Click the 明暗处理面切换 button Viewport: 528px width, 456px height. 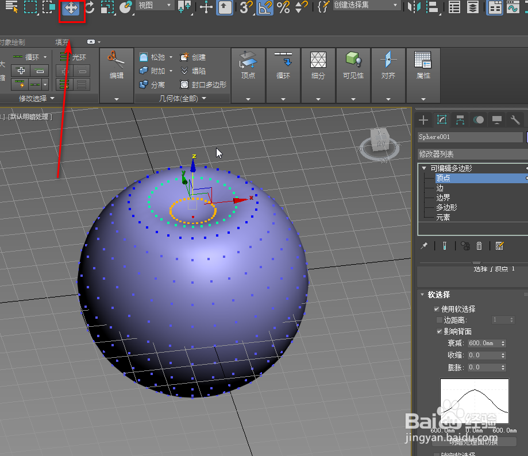tap(475, 442)
